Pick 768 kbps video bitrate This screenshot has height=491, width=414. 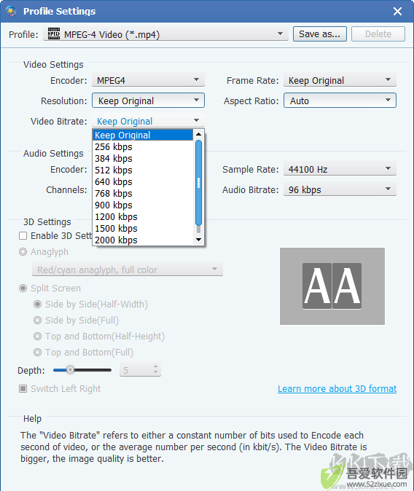click(x=143, y=193)
